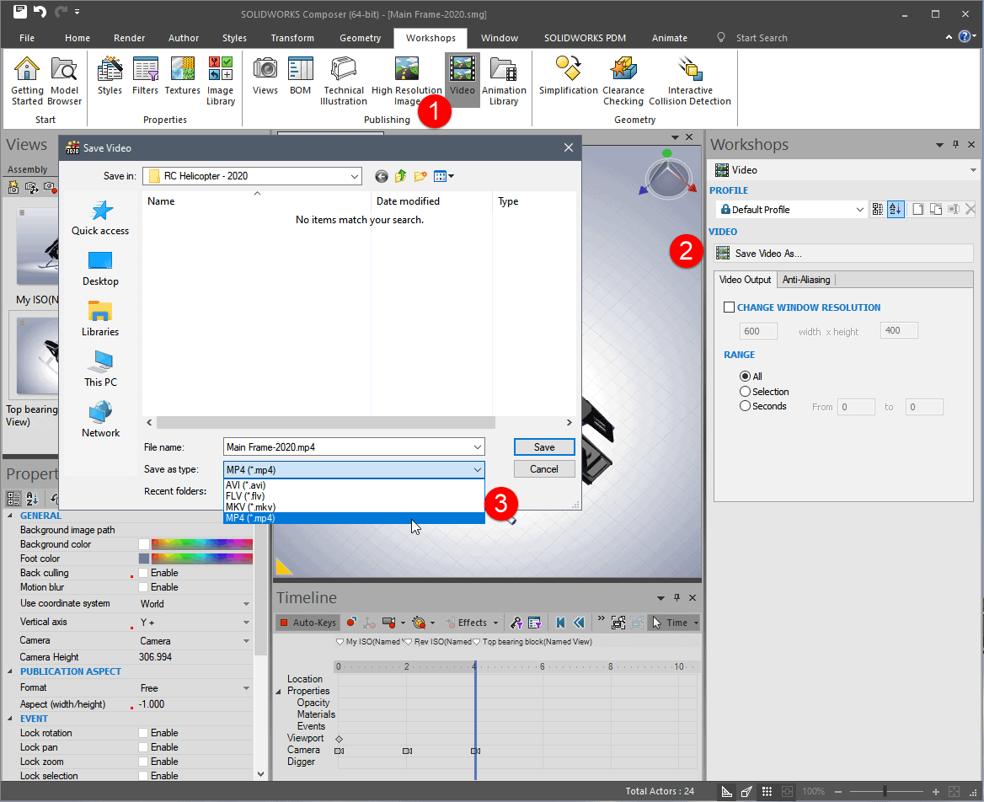
Task: Toggle the Video workshop ribbon icon
Action: [x=463, y=78]
